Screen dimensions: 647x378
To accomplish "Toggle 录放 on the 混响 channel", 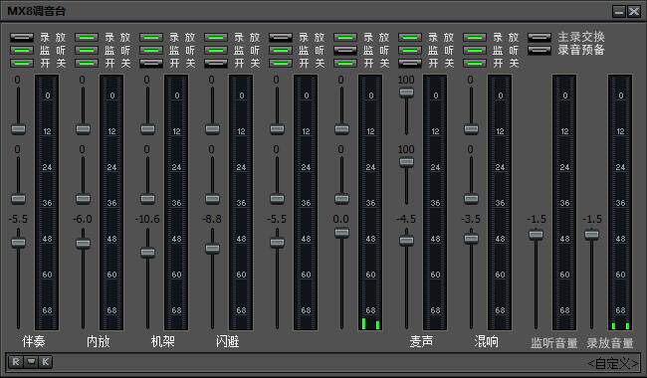I will point(475,38).
